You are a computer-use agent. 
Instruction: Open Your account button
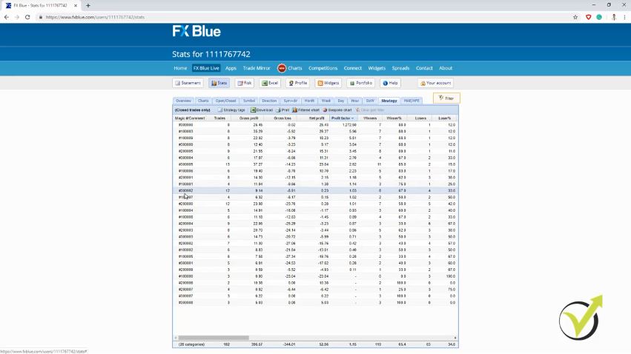point(435,83)
